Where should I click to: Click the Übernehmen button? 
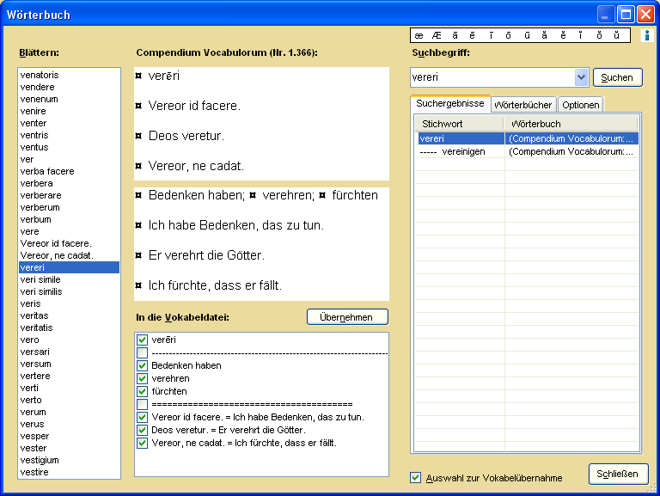tap(347, 317)
